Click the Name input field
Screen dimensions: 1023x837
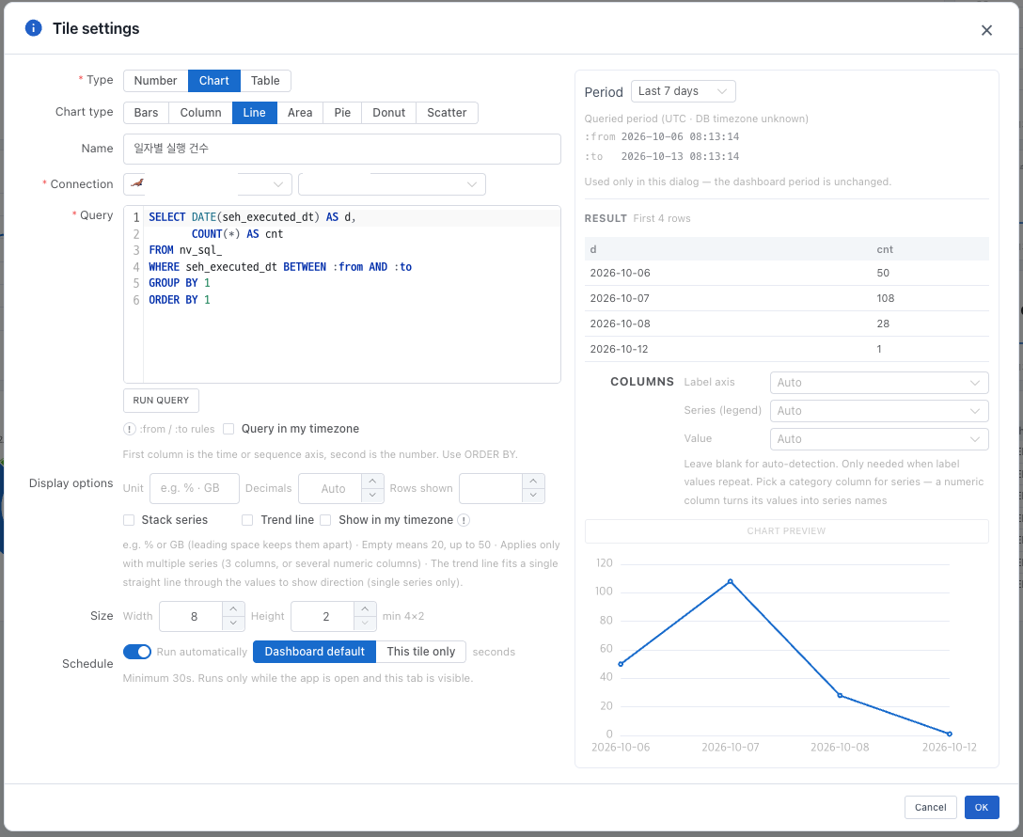tap(342, 149)
